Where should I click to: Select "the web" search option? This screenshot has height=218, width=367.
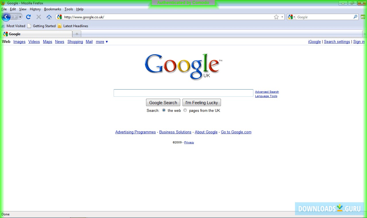pos(164,110)
